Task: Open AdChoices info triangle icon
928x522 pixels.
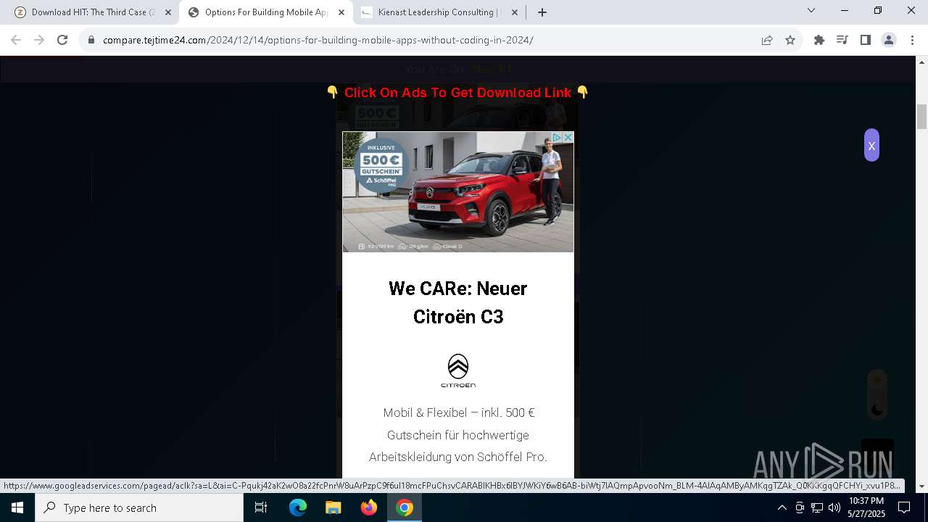Action: coord(557,137)
